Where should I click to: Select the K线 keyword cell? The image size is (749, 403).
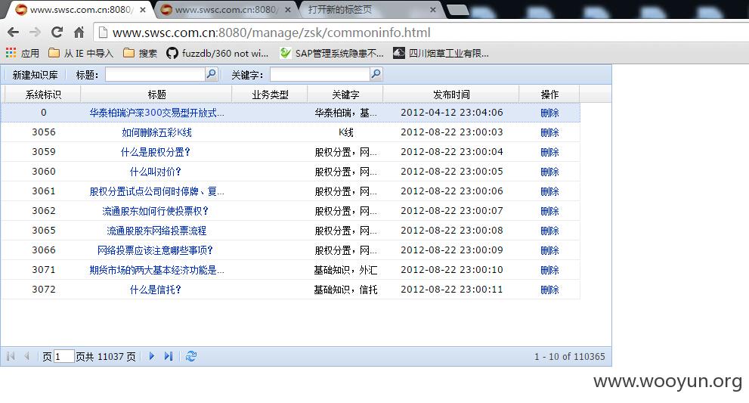click(345, 132)
